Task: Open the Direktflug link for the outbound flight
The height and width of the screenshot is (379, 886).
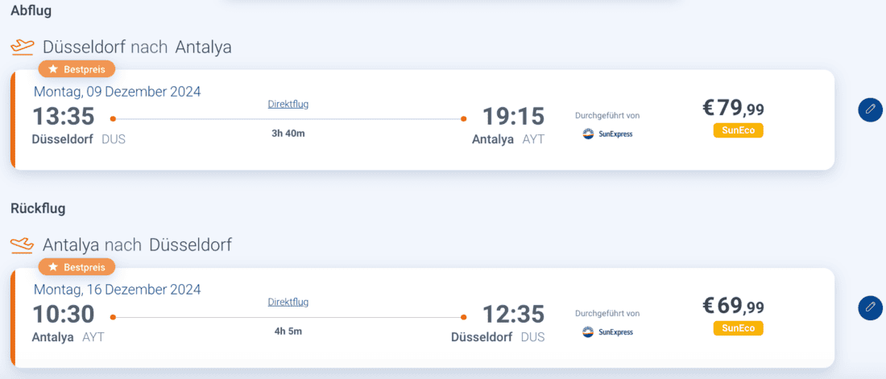Action: (288, 104)
